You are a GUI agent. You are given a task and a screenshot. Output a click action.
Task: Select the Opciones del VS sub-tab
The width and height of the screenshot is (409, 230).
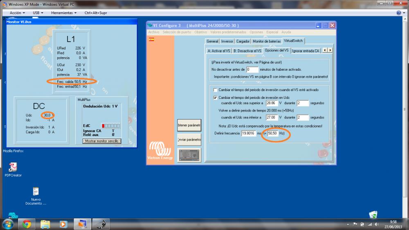point(276,50)
